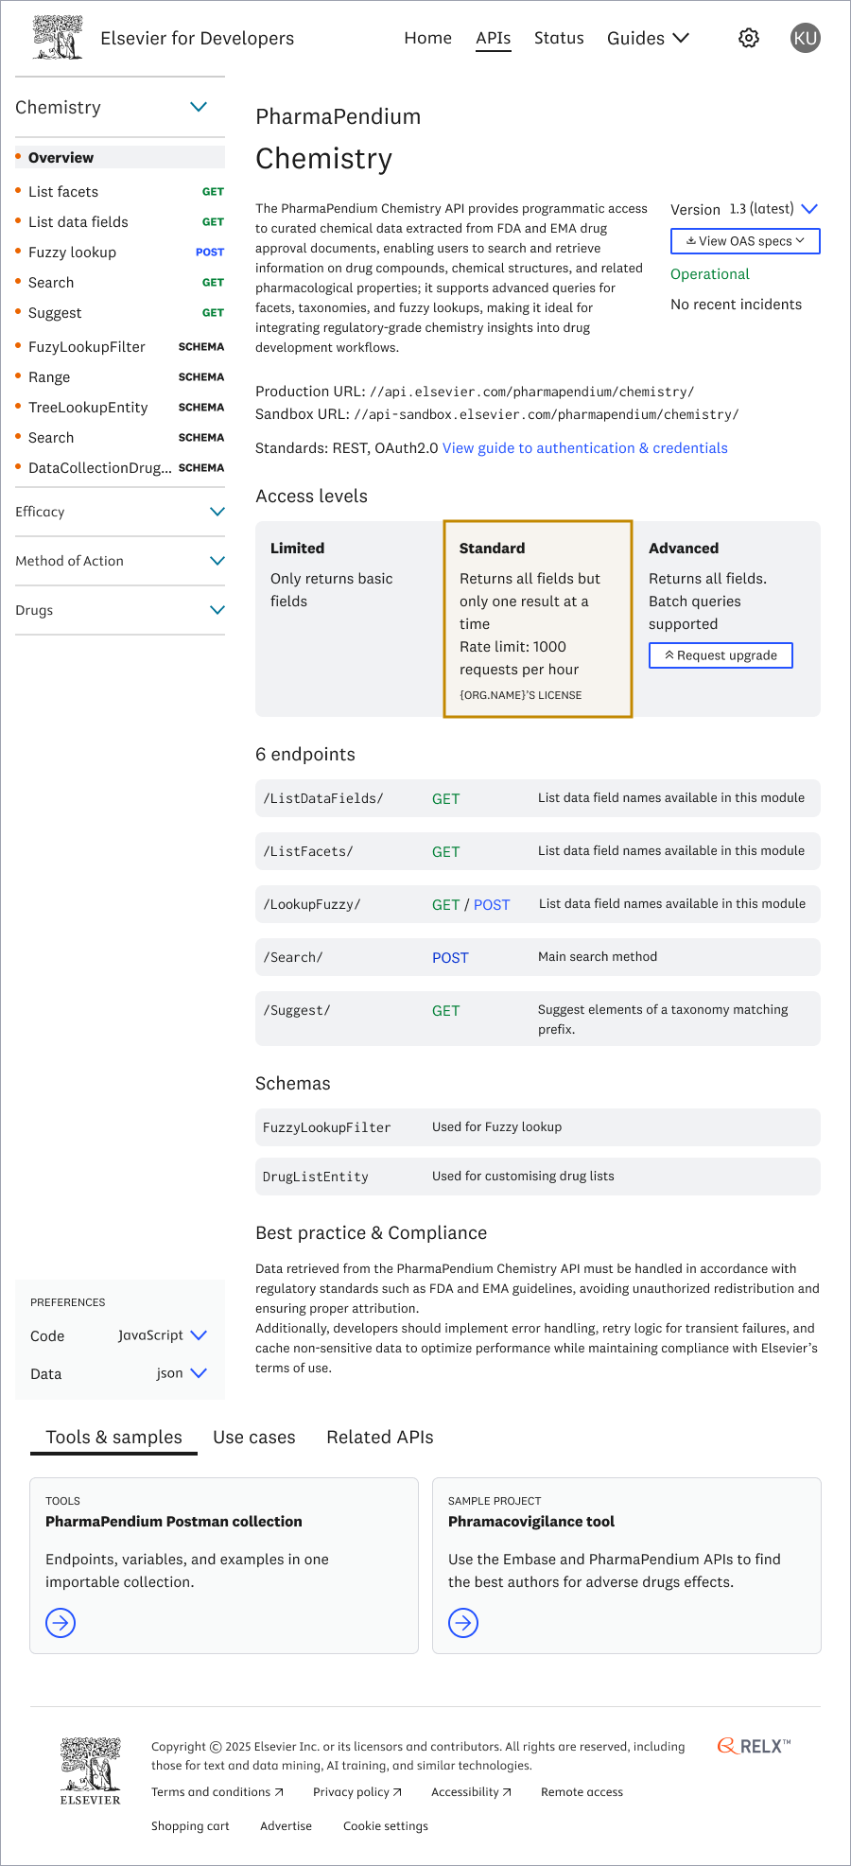
Task: Open APIs in top navigation
Action: 494,38
